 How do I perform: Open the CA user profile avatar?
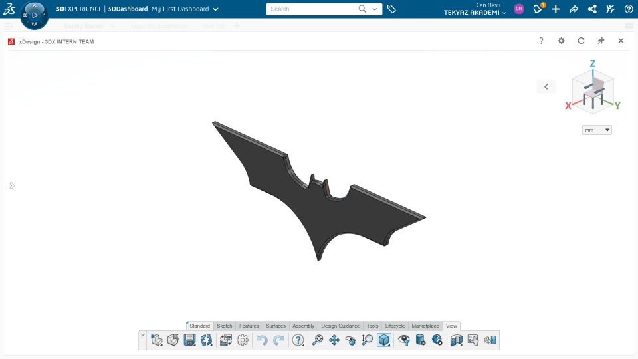[519, 9]
